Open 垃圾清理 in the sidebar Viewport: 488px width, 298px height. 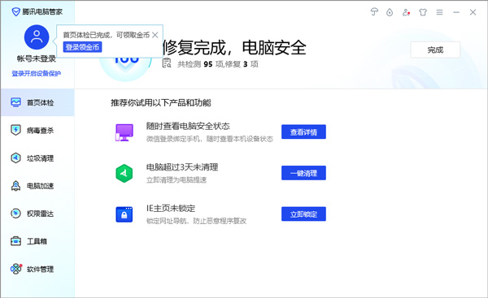(37, 158)
